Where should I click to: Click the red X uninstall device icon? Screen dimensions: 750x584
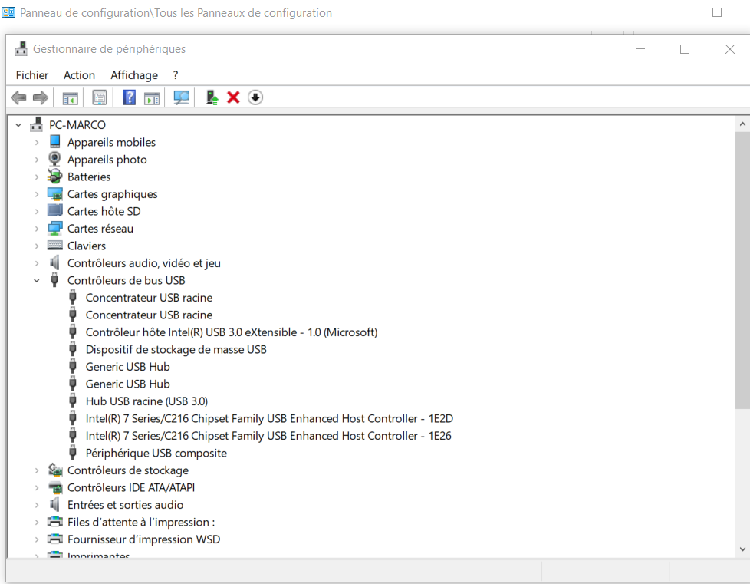(233, 97)
